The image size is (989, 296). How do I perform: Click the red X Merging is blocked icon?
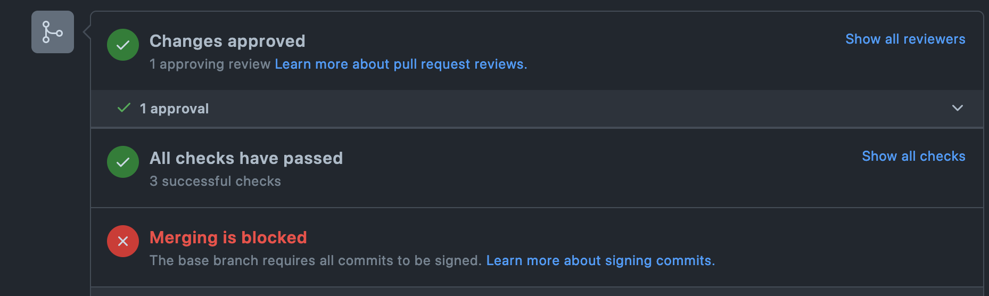point(123,241)
